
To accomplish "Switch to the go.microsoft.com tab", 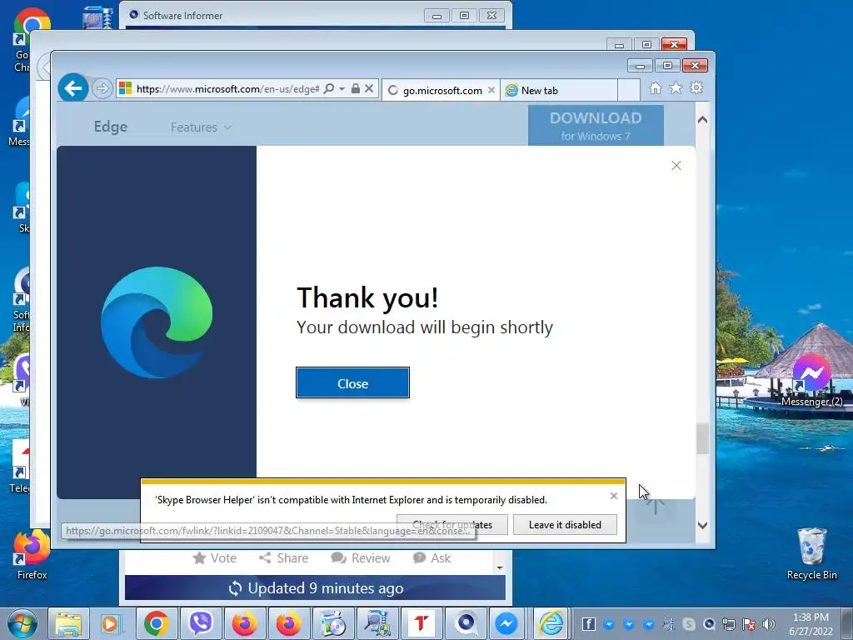I will [441, 90].
